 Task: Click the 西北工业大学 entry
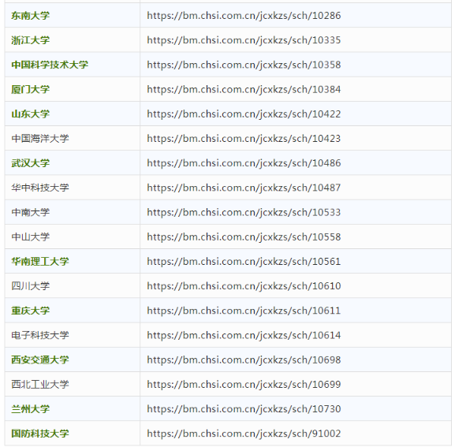(x=40, y=385)
